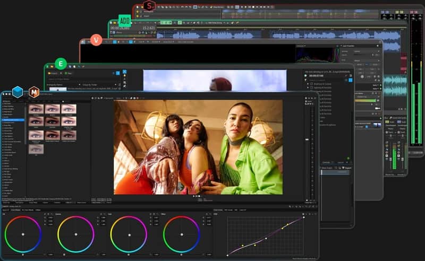The image size is (425, 261).
Task: Click the histogram scope in the V window
Action: pyautogui.click(x=317, y=55)
